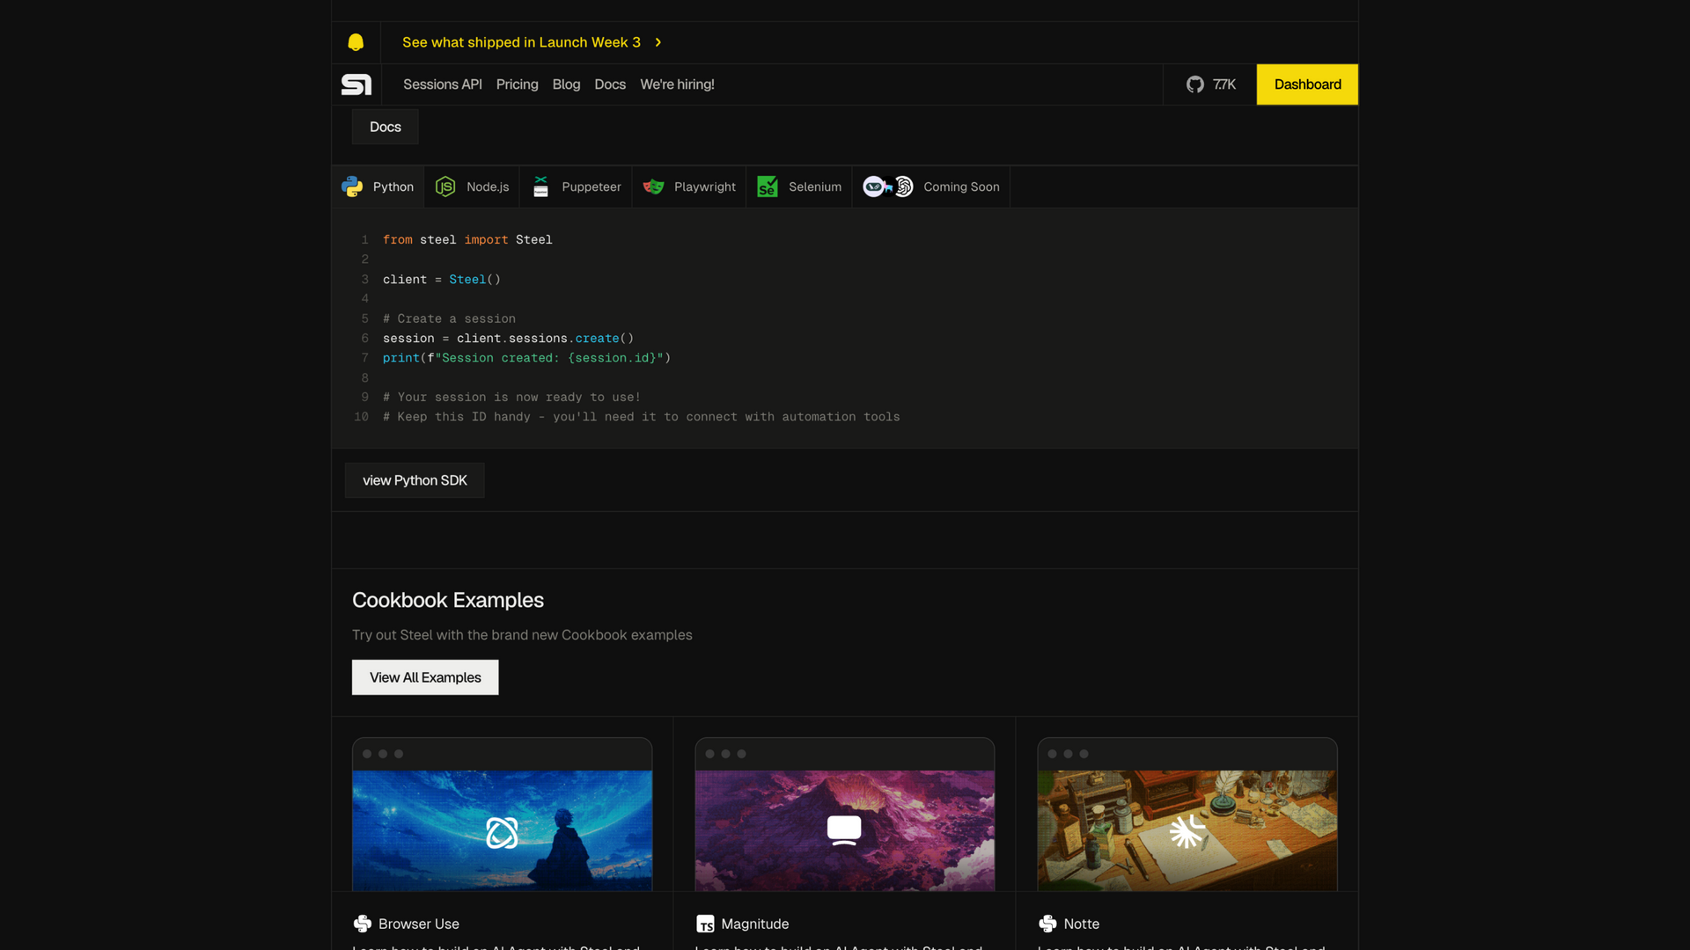Click Browser Use icon on blue thumbnail
The height and width of the screenshot is (950, 1690).
tap(502, 832)
